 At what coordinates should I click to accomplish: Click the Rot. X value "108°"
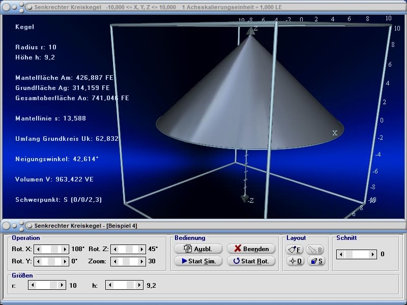click(x=78, y=249)
